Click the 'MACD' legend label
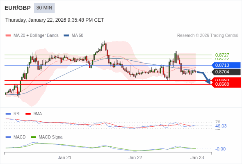This screenshot has width=242, height=164. click(x=20, y=137)
